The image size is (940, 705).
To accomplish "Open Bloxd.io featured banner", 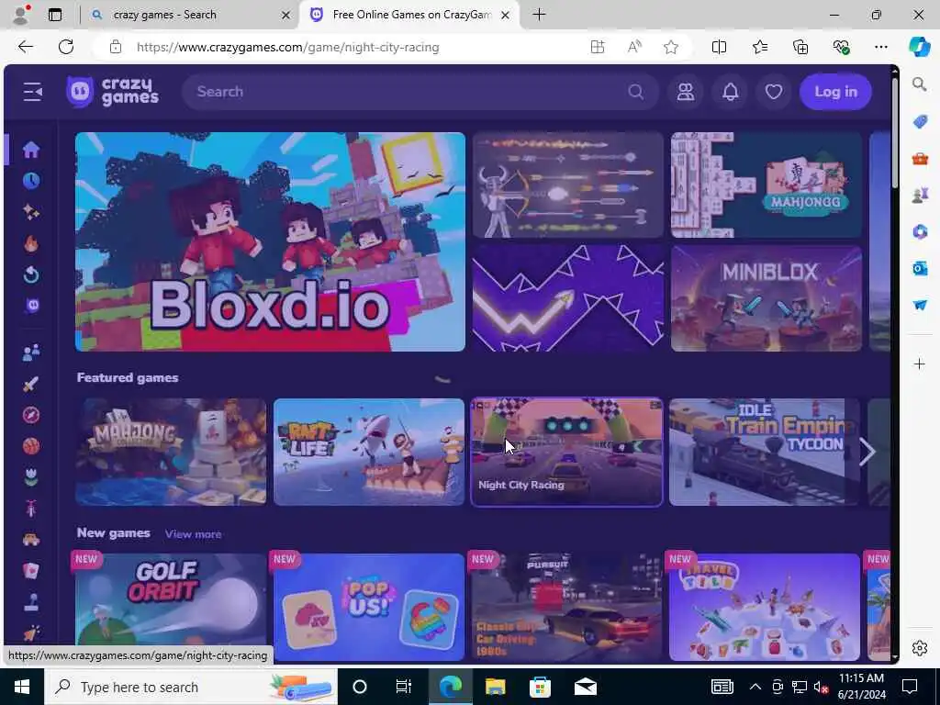I will 270,241.
